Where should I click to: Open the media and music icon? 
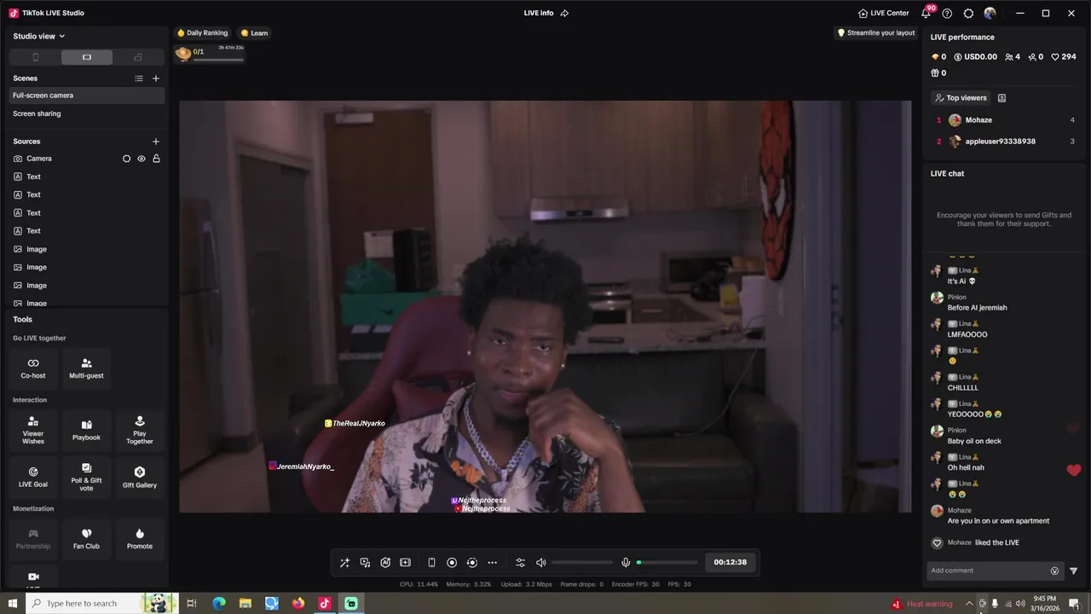coord(365,563)
